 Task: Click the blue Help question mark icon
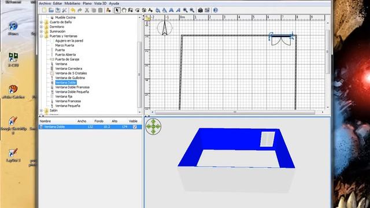pos(216,10)
